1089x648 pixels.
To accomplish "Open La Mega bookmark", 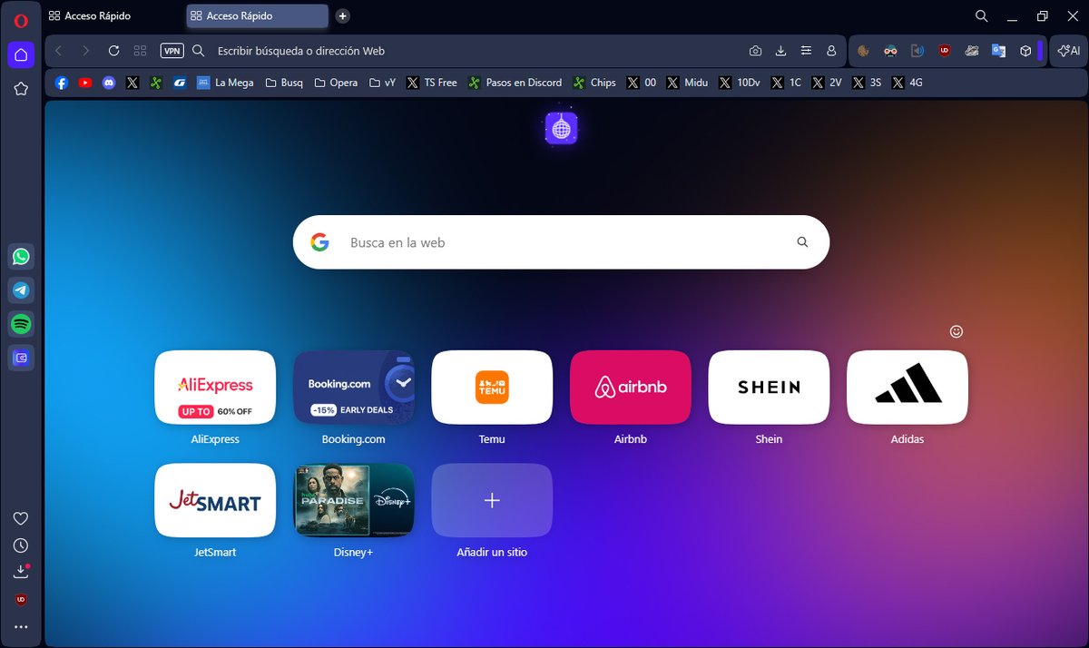I will coord(225,83).
